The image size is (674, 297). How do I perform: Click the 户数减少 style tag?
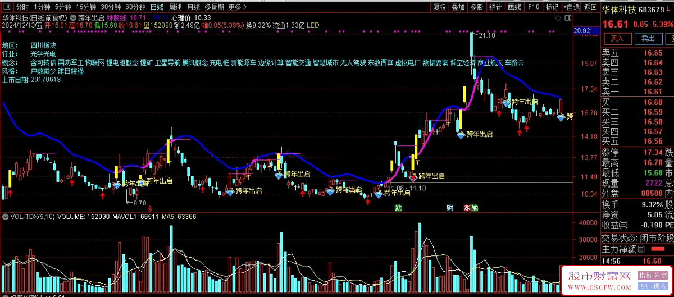tap(43, 71)
